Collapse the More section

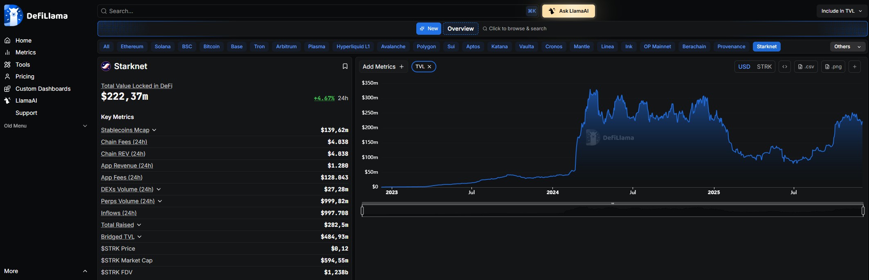tap(46, 271)
